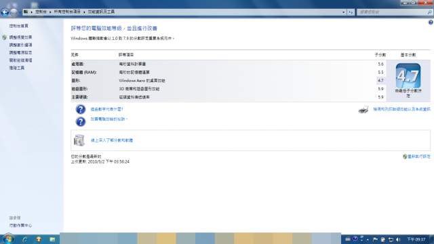Expand the arrow after 控制台 breadcrumb
Image resolution: width=434 pixels, height=244 pixels.
[x=50, y=12]
